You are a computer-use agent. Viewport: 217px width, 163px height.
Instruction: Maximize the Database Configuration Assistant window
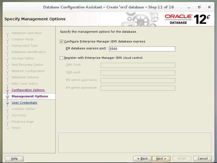pyautogui.click(x=199, y=7)
